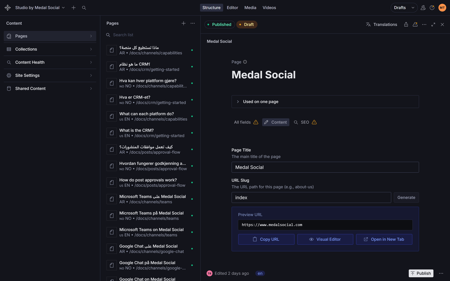Switch to the Structure tab
This screenshot has height=281, width=450.
[x=211, y=7]
